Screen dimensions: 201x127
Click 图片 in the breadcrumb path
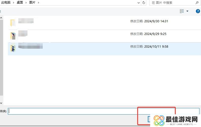[x=33, y=2]
